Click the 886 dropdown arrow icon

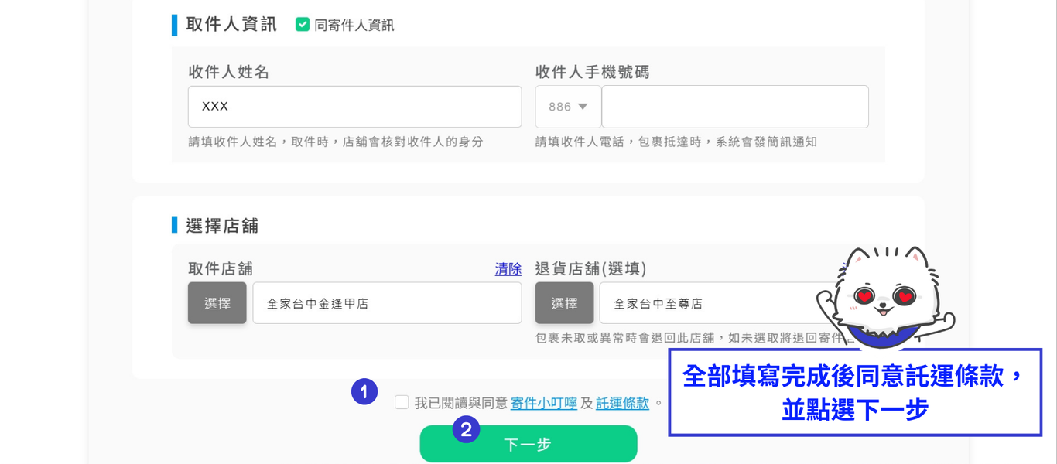coord(583,107)
